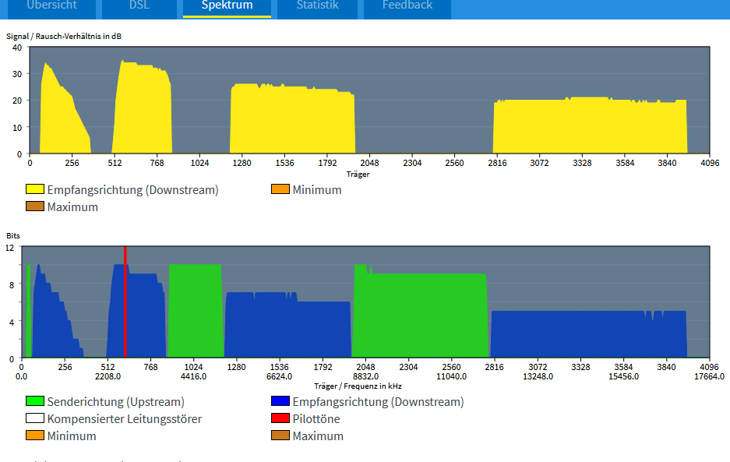Click red Pilottöne legend swatch
The height and width of the screenshot is (462, 730).
click(280, 418)
